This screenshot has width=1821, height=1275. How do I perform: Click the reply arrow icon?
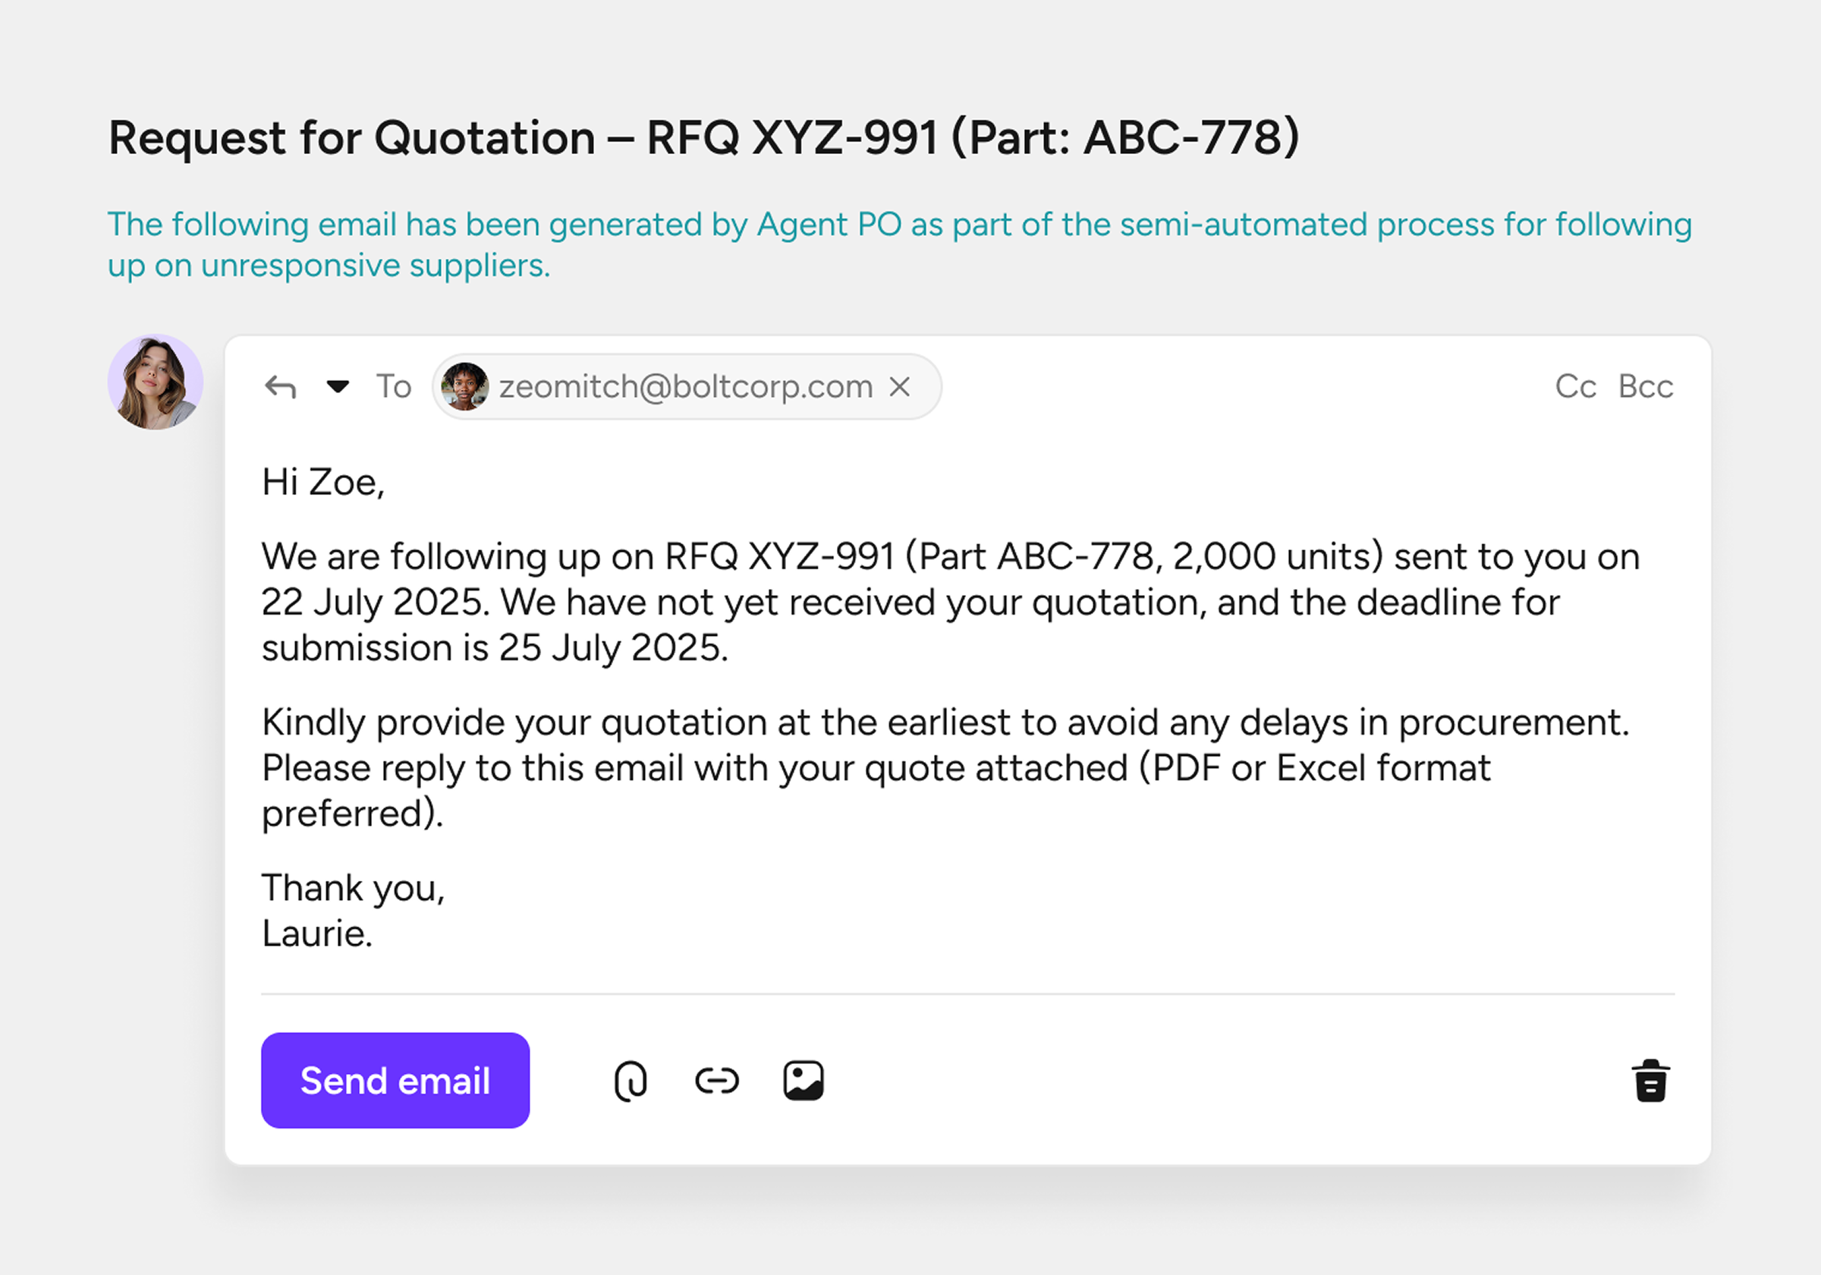[x=280, y=387]
